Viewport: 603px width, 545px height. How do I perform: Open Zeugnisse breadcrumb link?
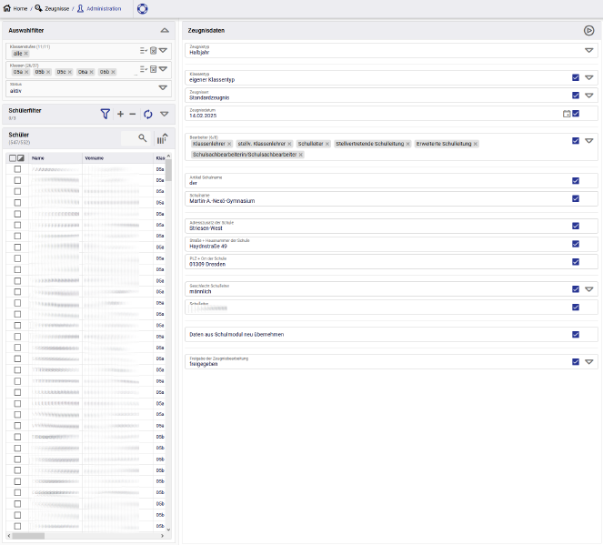(50, 8)
